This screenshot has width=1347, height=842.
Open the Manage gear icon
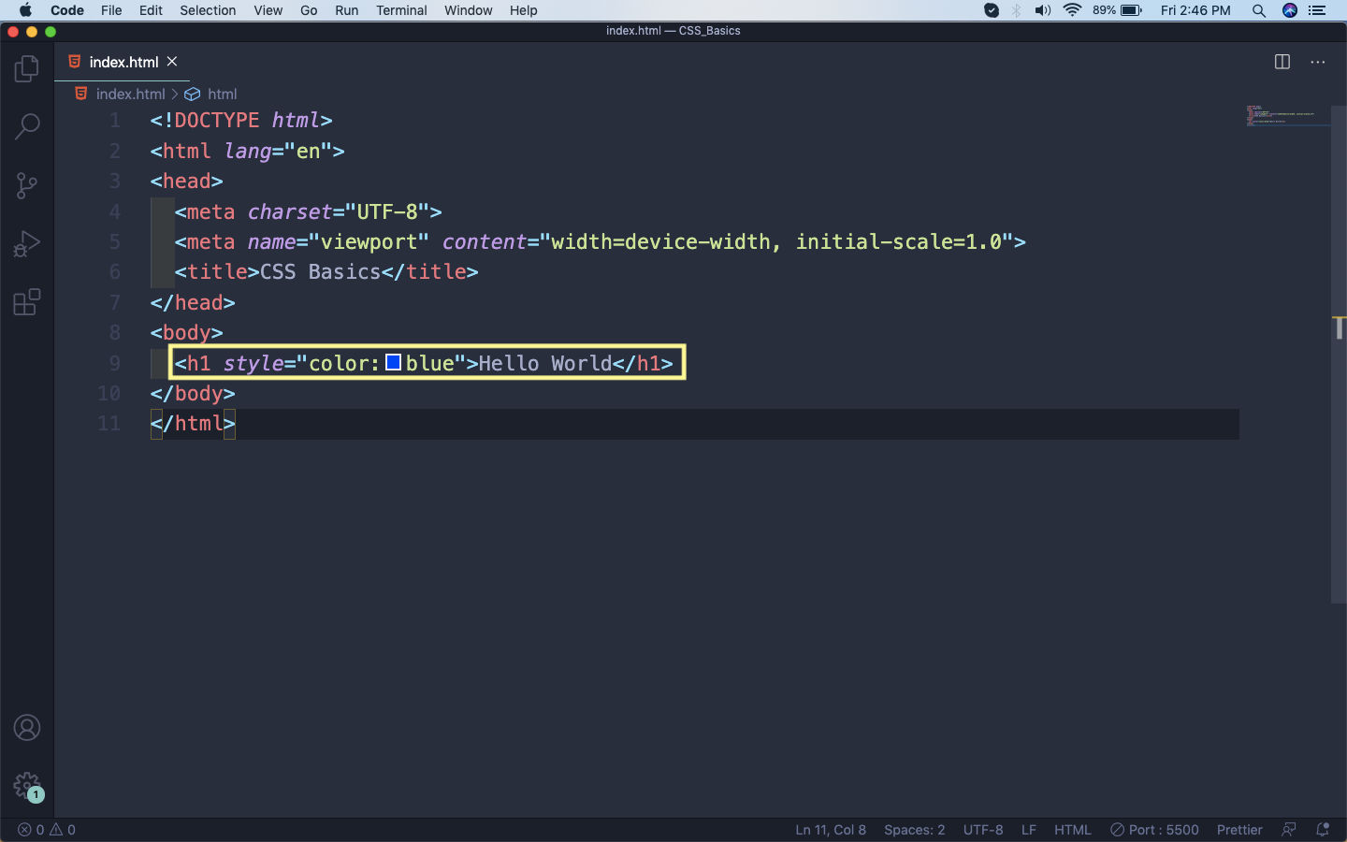(x=27, y=786)
